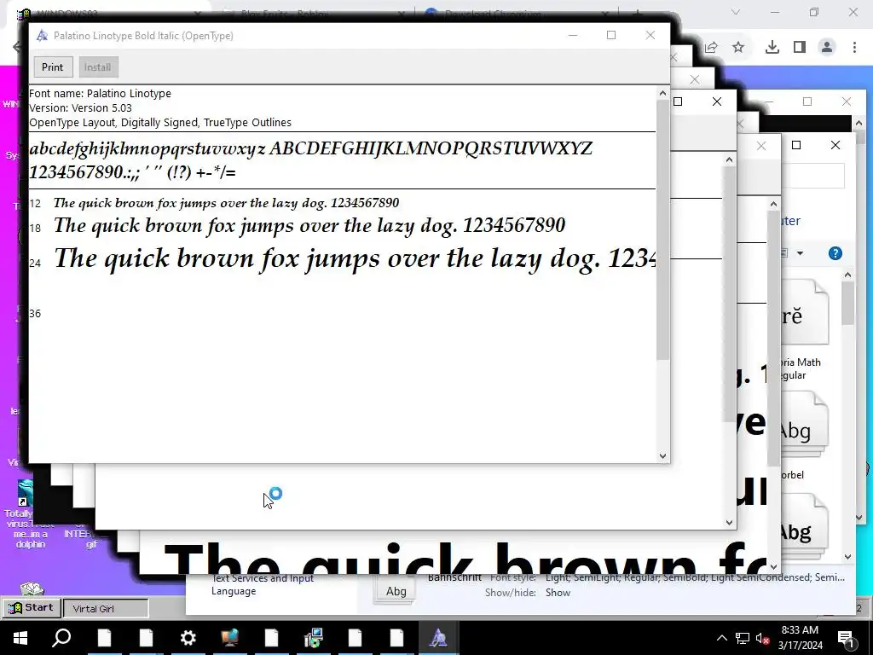Open the Windows 93 Start button
873x655 pixels.
point(32,607)
